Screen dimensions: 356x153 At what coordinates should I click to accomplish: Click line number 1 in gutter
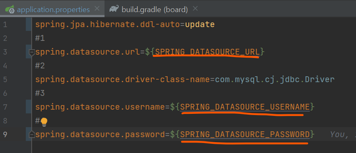(5, 25)
